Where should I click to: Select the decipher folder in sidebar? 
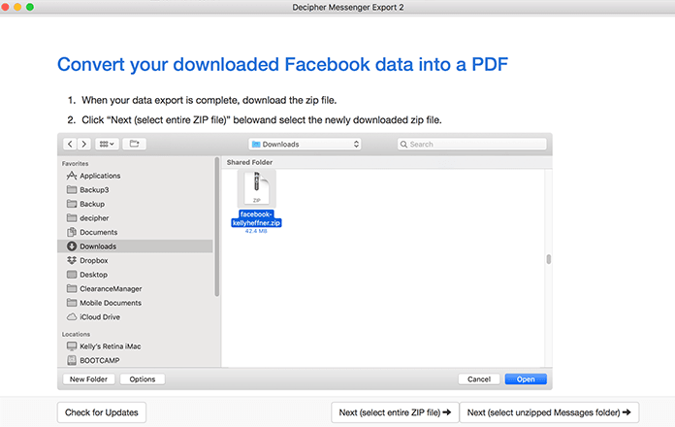click(135, 218)
